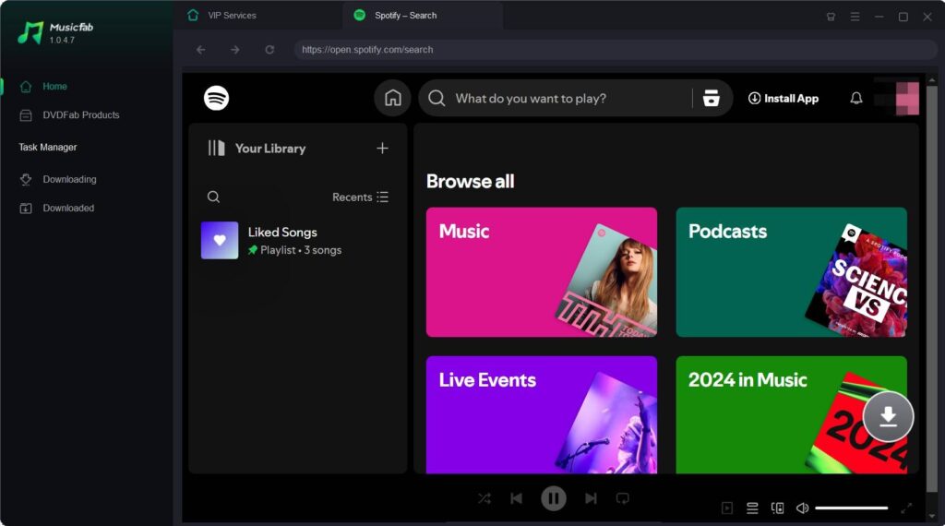This screenshot has height=526, width=945.
Task: Click the Task Manager label
Action: pyautogui.click(x=48, y=147)
